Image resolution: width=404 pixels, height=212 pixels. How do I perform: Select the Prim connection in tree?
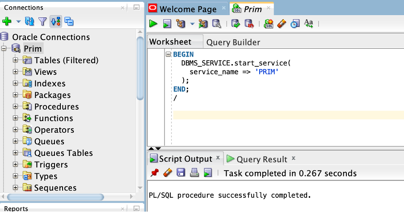pyautogui.click(x=33, y=49)
